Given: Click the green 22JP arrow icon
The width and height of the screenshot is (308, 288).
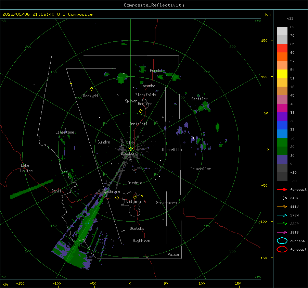Looking at the screenshot, I should pos(282,224).
